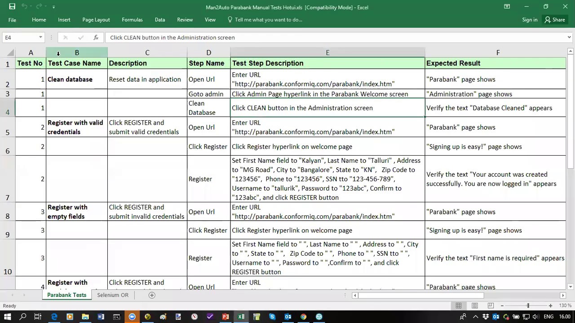Click the previous sheet navigation arrow
Viewport: 575px width, 323px height.
13,295
